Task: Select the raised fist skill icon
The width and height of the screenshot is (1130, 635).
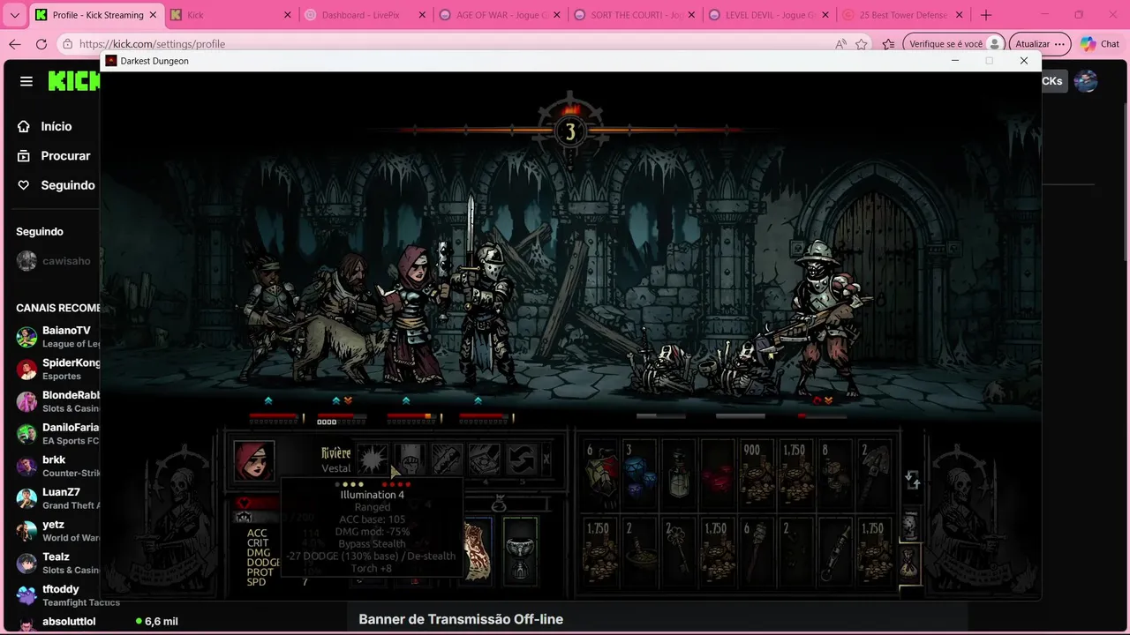Action: 411,459
